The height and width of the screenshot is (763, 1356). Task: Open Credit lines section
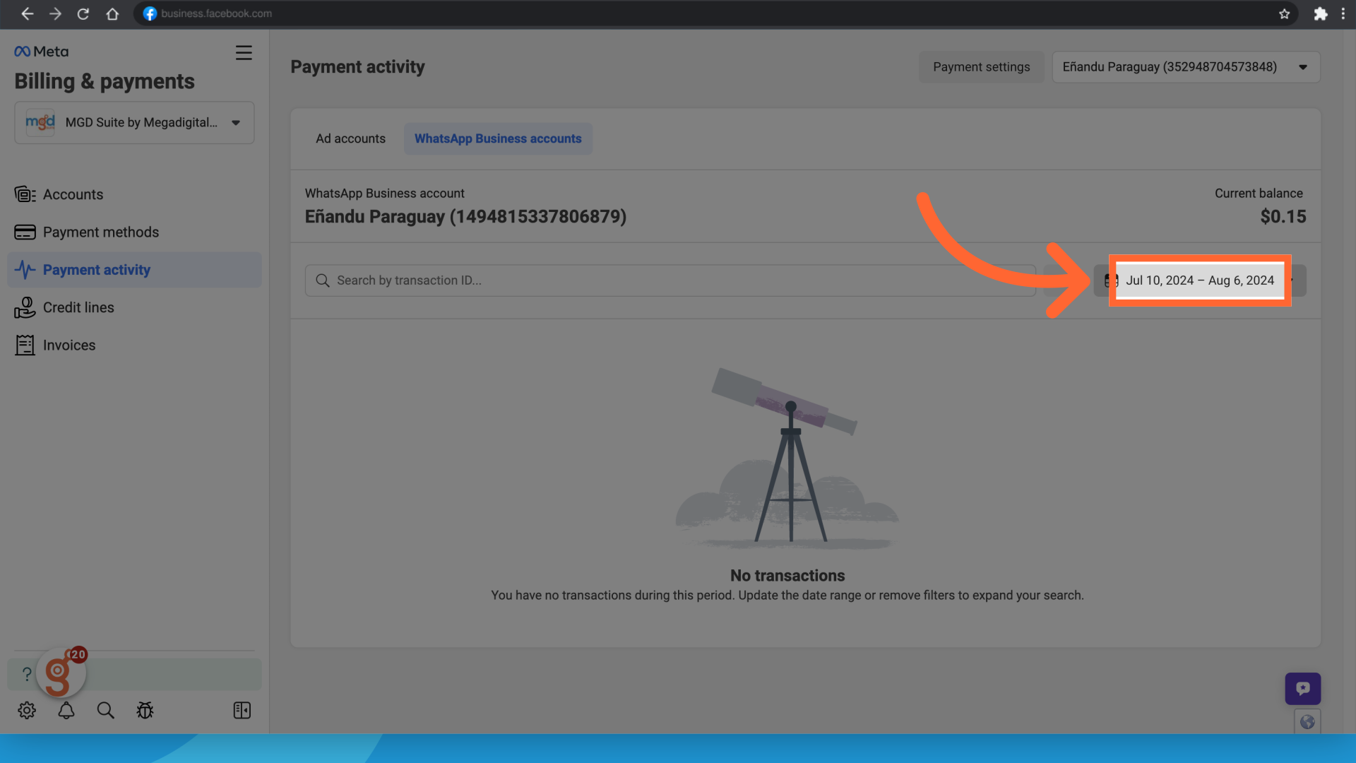(78, 308)
